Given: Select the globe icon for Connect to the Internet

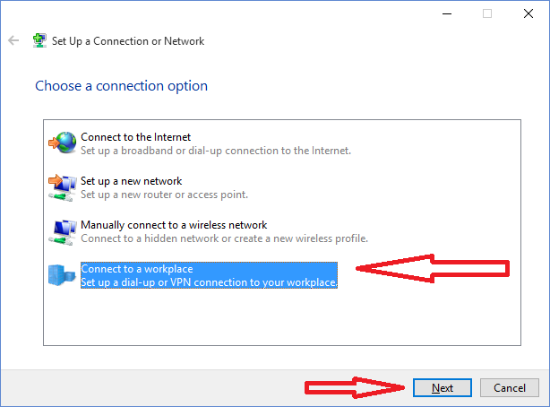Looking at the screenshot, I should coord(63,143).
